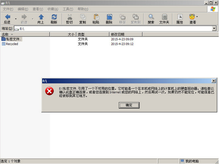219x164 pixels.
Task: Click the Delete (删除) toolbar icon
Action: click(110, 17)
